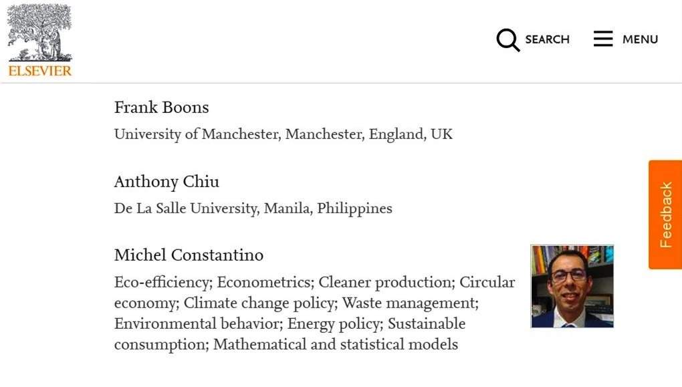Select the Frank Boons name
This screenshot has height=387, width=682.
tap(161, 108)
